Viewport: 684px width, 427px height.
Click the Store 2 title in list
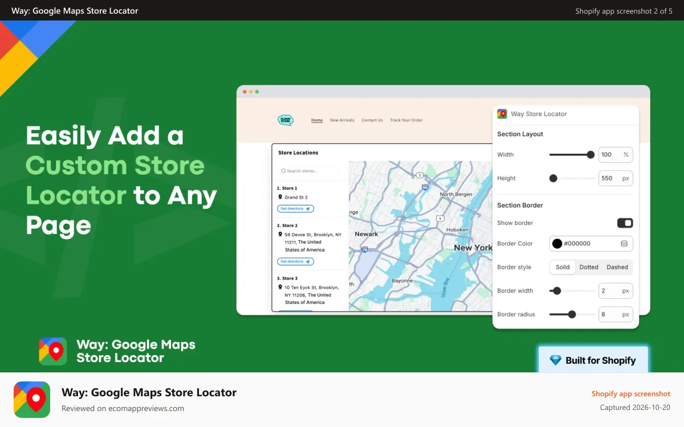(287, 225)
